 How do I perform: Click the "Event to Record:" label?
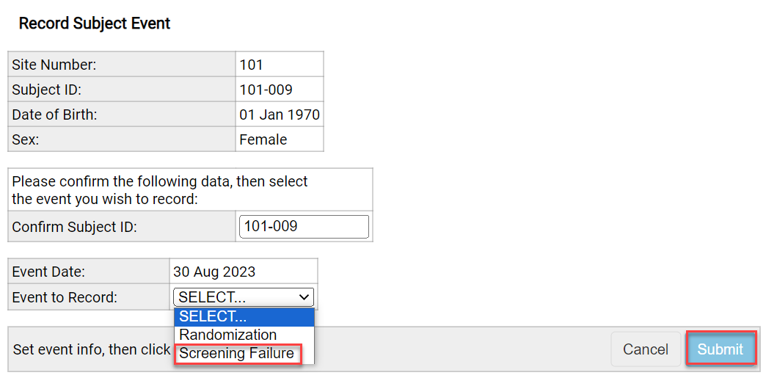pos(65,297)
